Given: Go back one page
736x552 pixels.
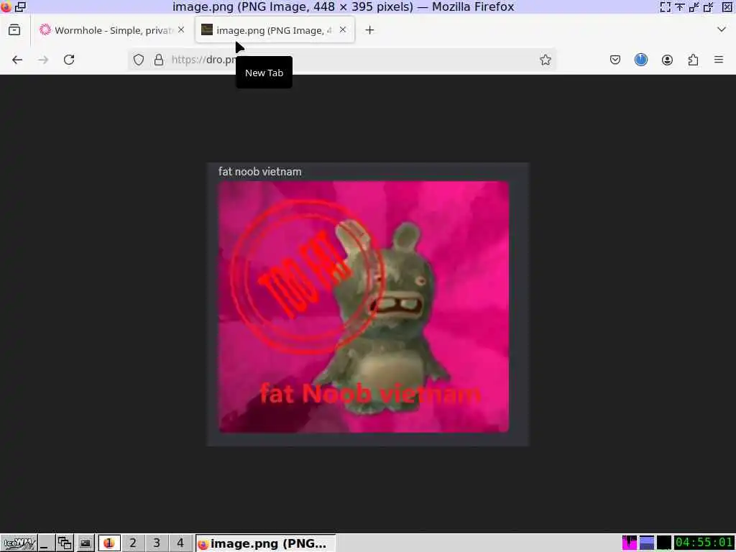Looking at the screenshot, I should 17,60.
